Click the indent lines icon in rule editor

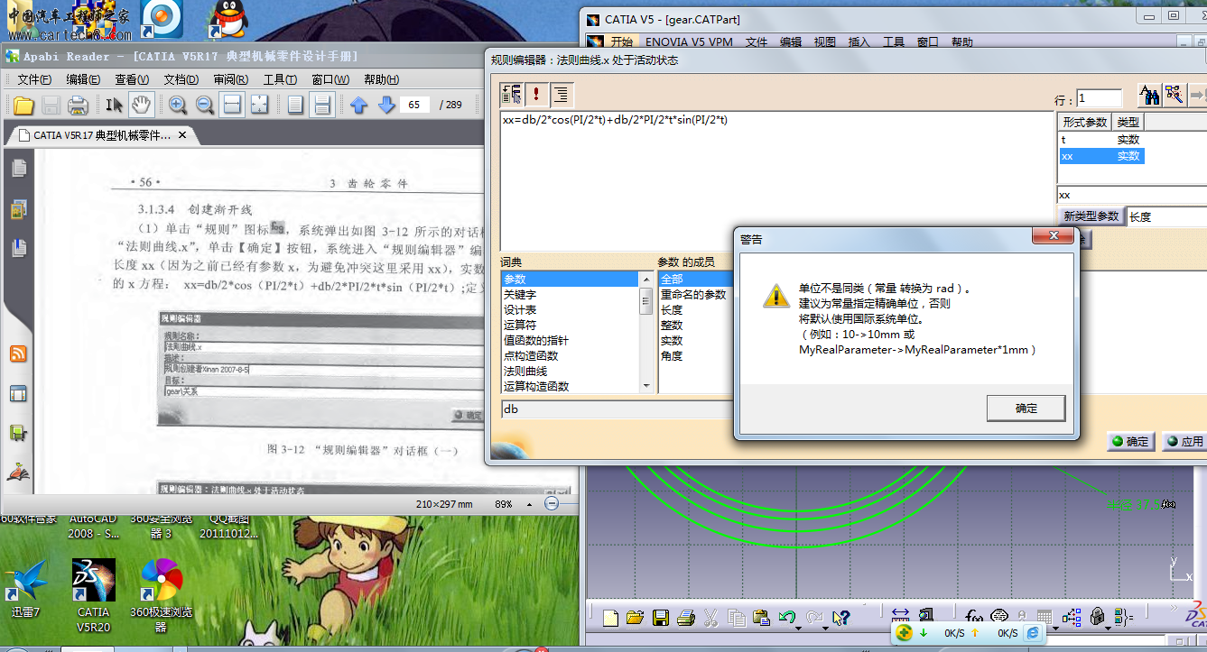562,94
